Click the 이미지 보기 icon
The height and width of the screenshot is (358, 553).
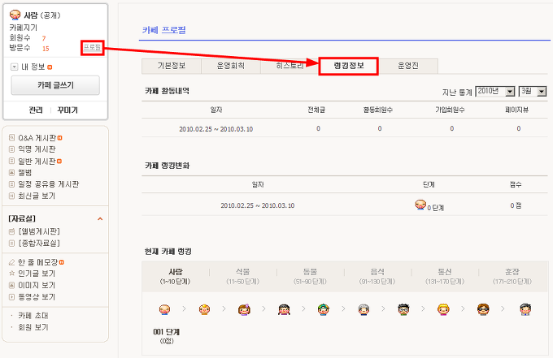pos(11,285)
